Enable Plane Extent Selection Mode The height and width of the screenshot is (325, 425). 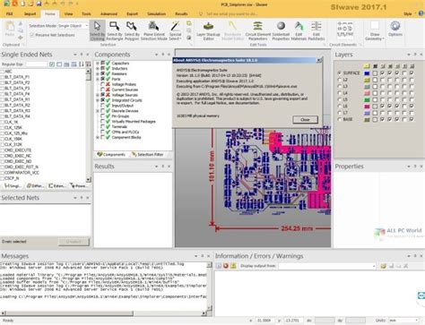click(153, 30)
